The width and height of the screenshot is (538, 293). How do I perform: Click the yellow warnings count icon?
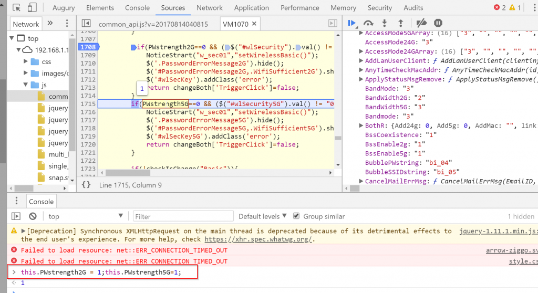(512, 7)
